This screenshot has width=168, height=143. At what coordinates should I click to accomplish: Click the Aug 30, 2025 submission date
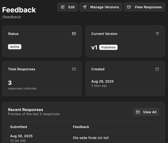click(x=21, y=136)
